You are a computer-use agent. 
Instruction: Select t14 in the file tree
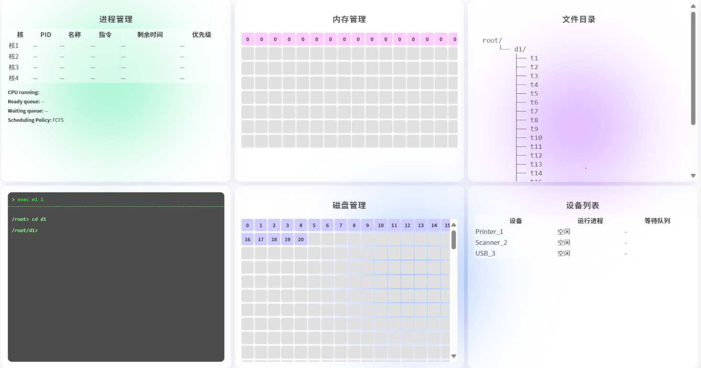click(x=536, y=173)
